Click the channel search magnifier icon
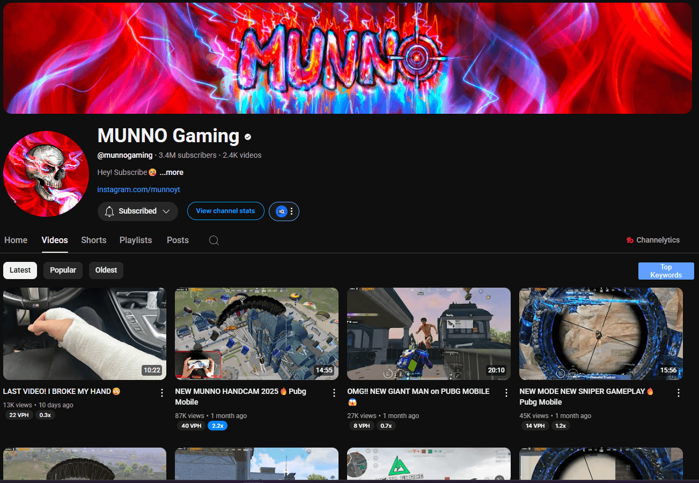Screen dimensions: 699x483 (x=214, y=240)
